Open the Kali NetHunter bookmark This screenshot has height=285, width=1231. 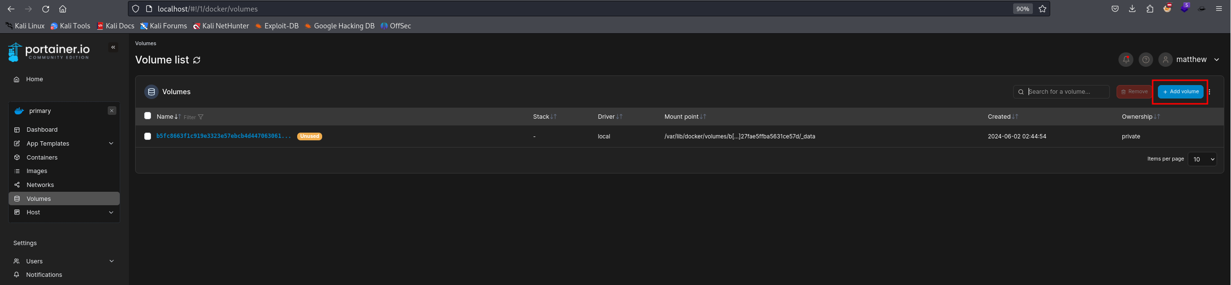click(221, 26)
